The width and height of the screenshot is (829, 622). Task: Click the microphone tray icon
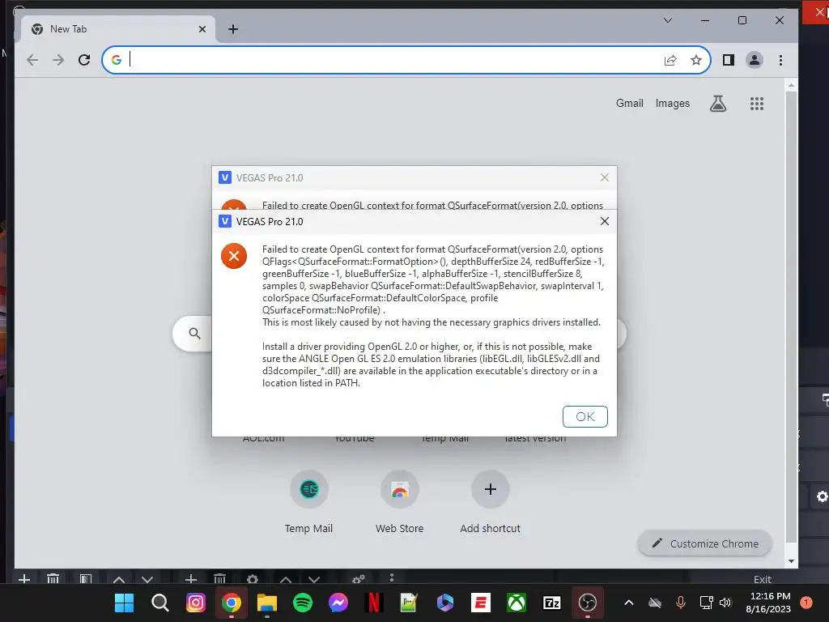680,603
